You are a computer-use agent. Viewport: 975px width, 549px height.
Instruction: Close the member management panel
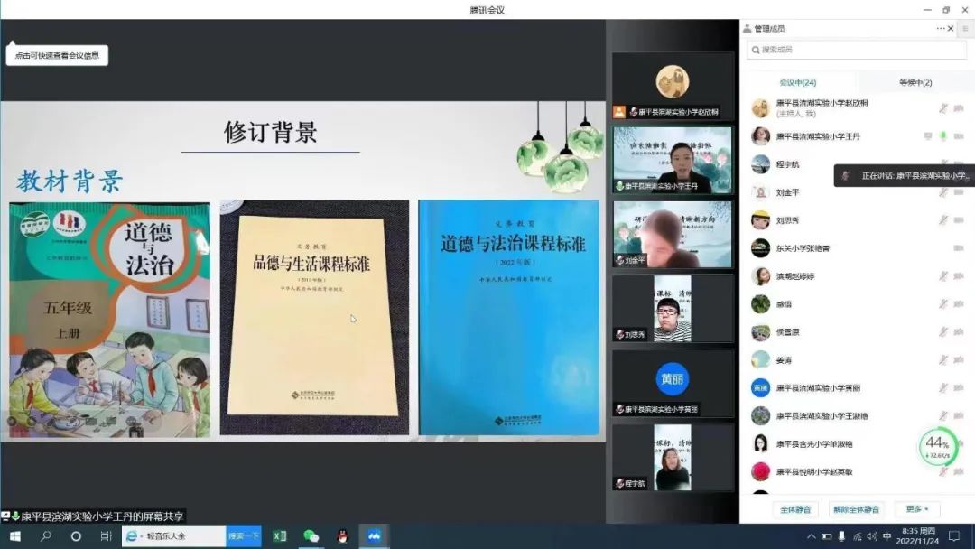pos(950,29)
